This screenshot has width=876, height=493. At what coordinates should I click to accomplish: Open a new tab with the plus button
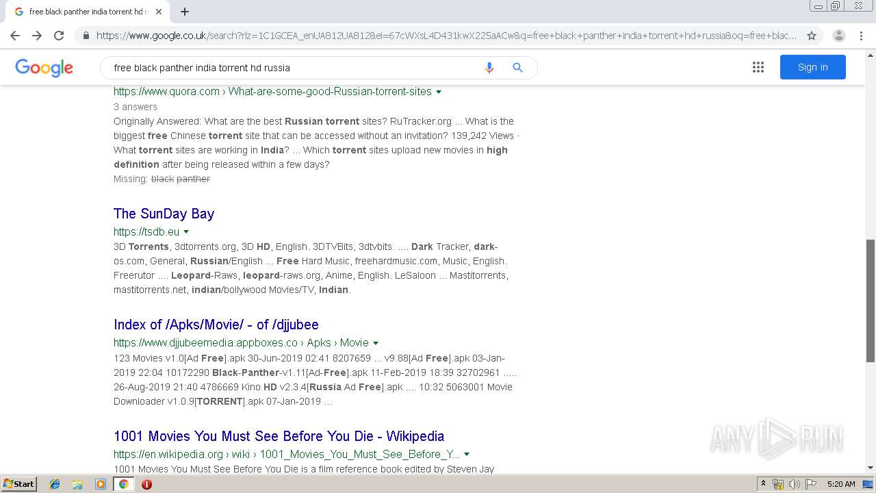click(x=185, y=12)
